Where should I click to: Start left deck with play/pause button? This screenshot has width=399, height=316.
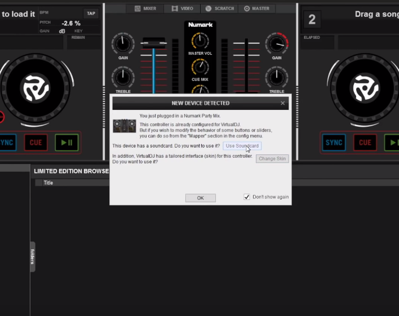66,143
